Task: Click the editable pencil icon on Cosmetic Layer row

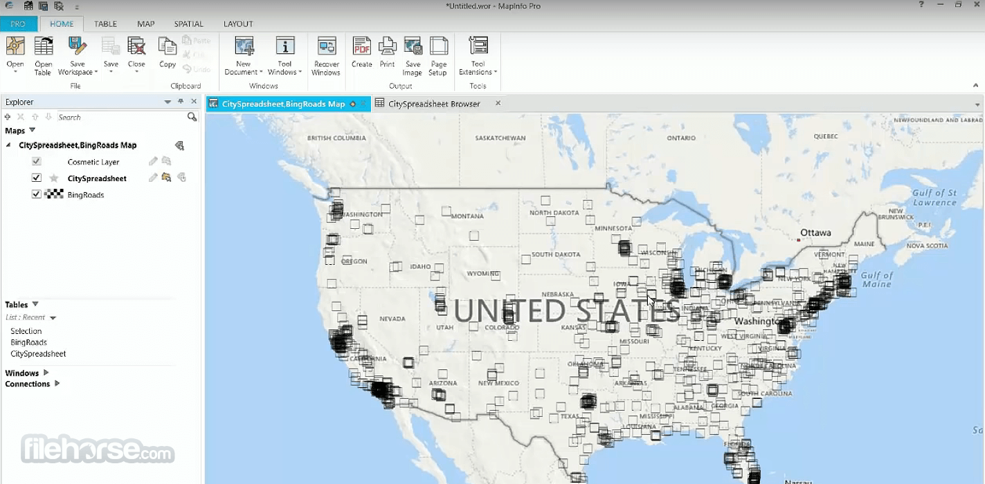Action: pyautogui.click(x=154, y=161)
